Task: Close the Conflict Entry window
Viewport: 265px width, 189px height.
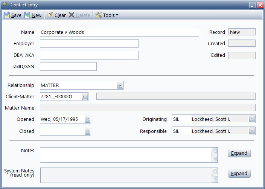Action: 260,5
